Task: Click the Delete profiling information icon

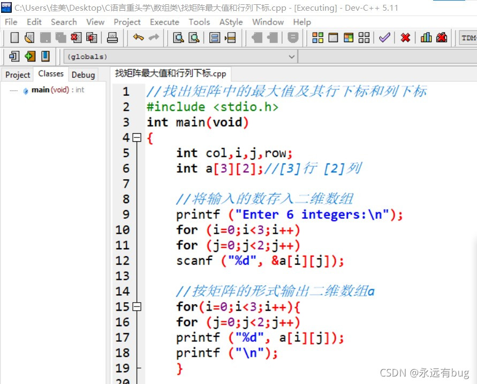Action: (x=442, y=37)
